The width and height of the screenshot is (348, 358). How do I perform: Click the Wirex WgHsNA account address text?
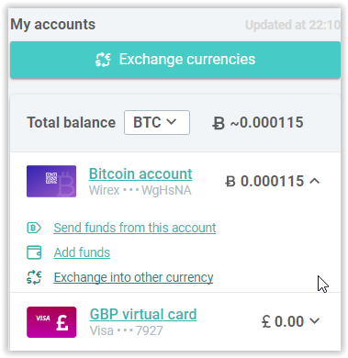coord(140,191)
